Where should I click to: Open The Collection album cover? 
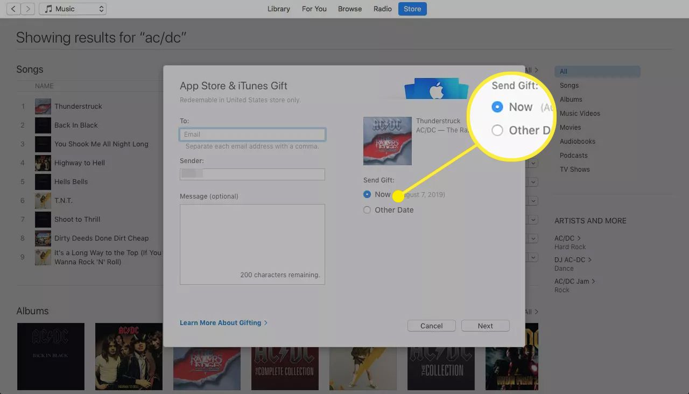(x=441, y=369)
